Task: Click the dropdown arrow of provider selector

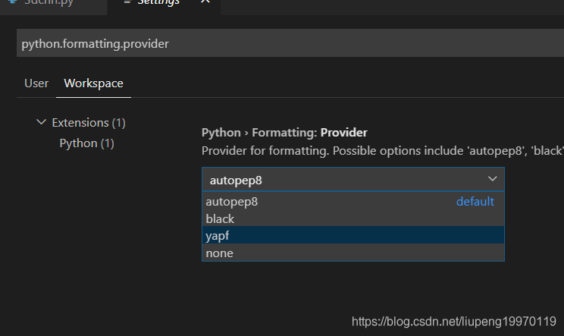Action: [492, 179]
